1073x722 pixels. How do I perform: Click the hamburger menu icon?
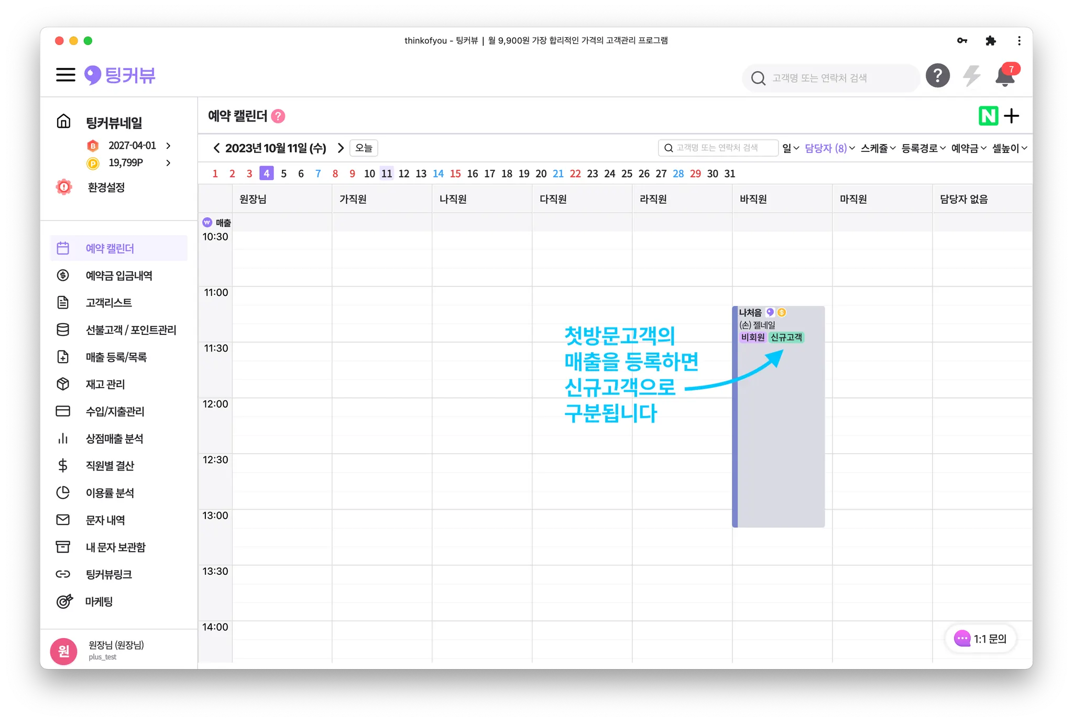point(65,75)
